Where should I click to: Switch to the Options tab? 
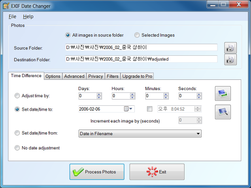[x=53, y=76]
